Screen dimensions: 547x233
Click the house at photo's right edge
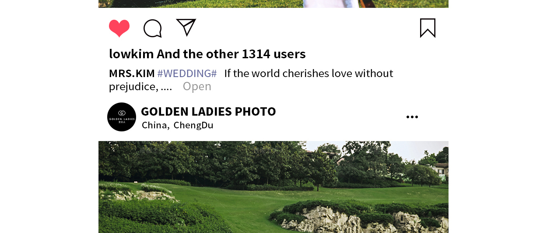pos(441,169)
